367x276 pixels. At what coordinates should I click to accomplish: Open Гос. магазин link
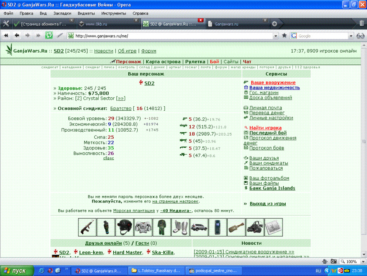pos(264,93)
